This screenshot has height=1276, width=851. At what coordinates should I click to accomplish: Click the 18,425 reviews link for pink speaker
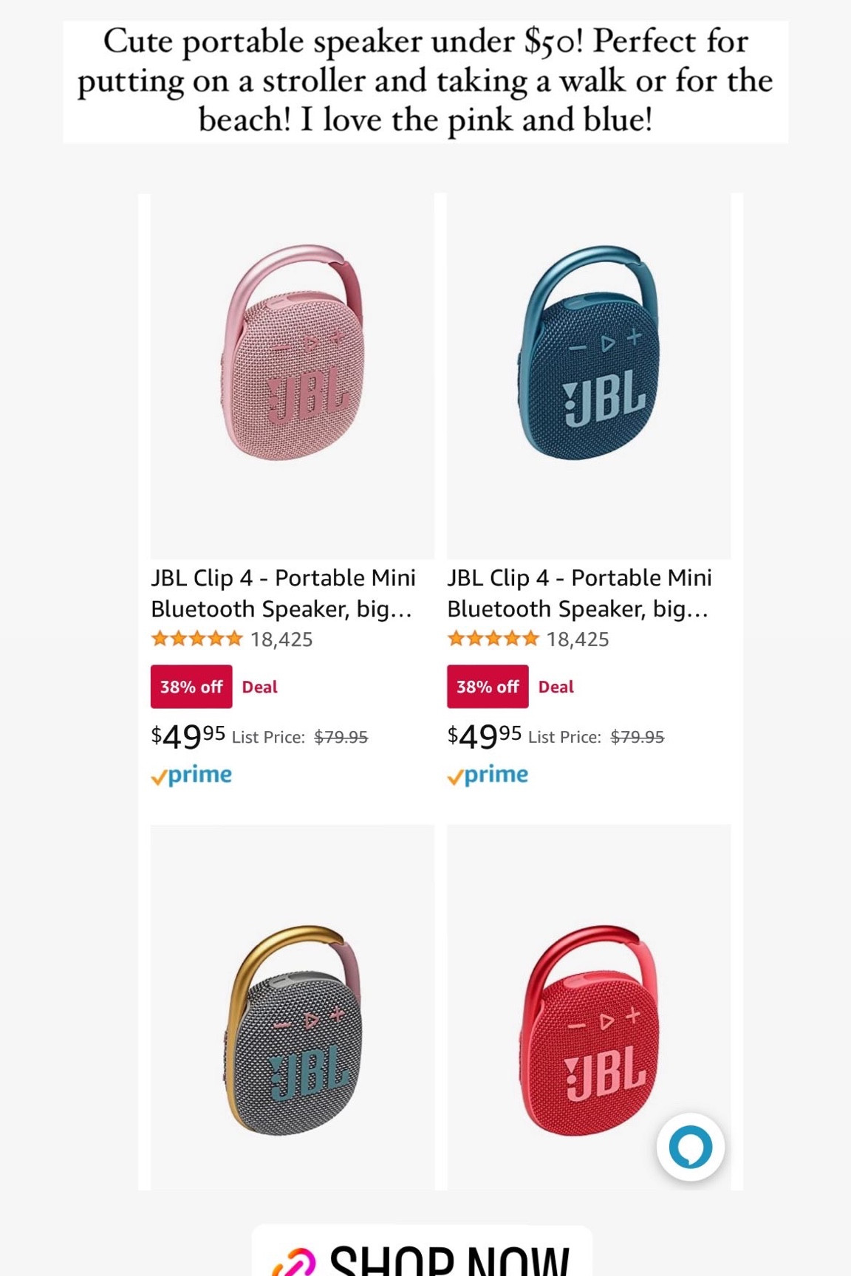tap(283, 639)
